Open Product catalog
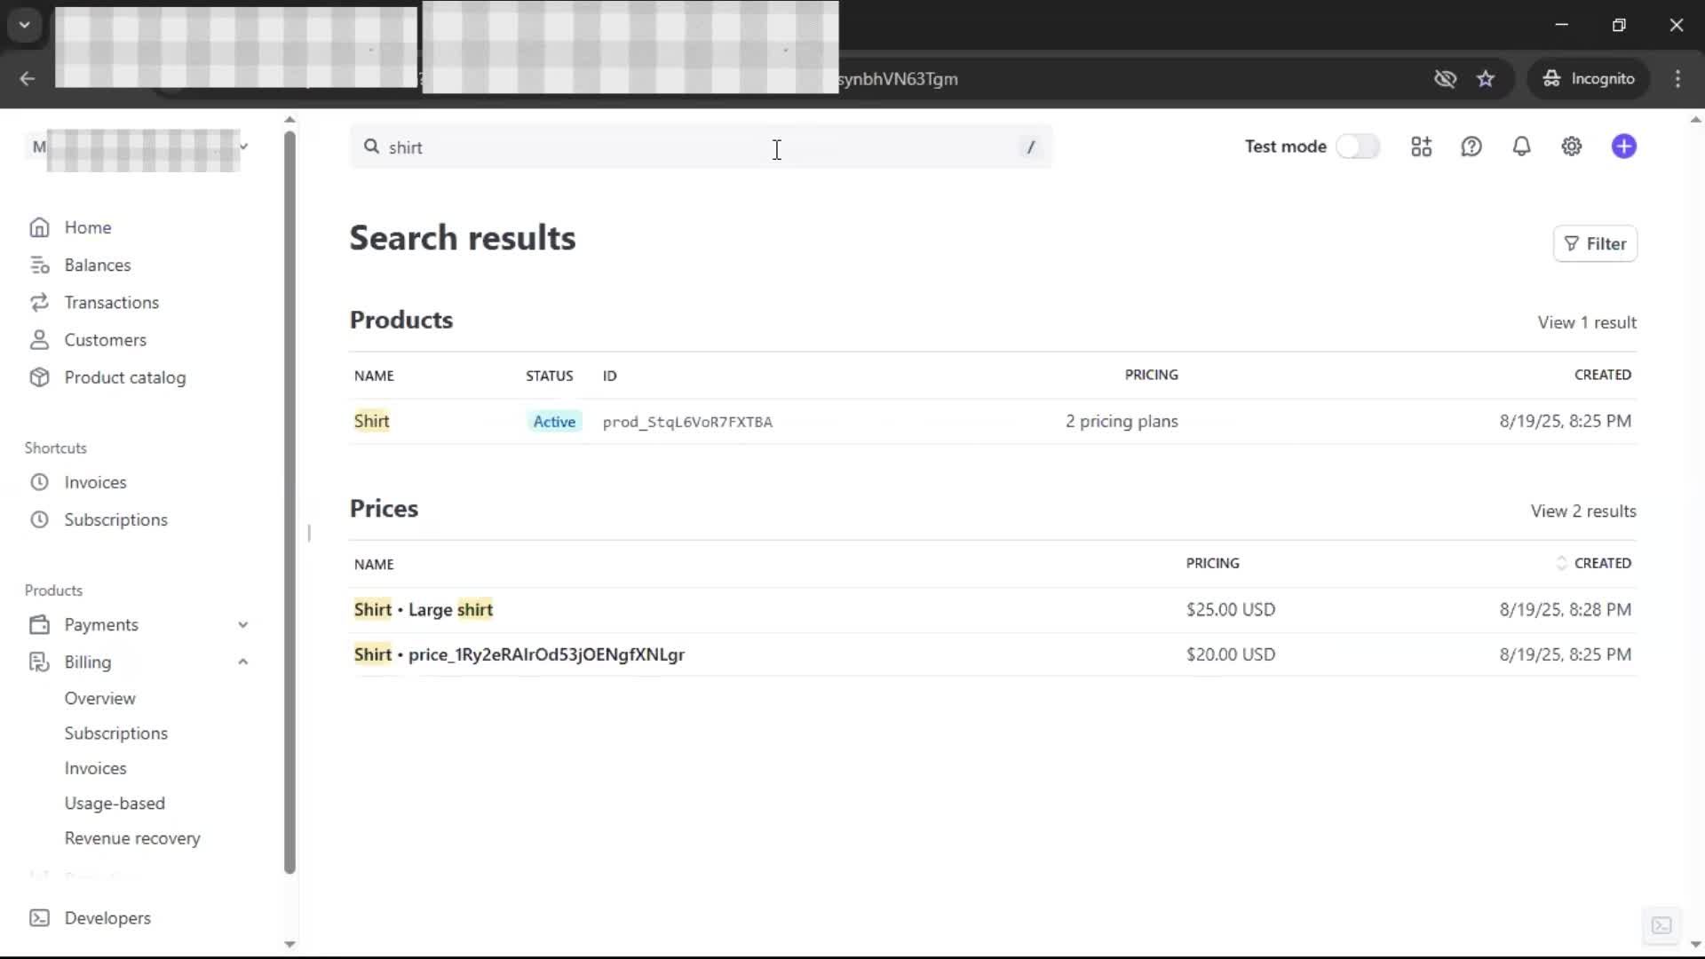 (x=124, y=377)
